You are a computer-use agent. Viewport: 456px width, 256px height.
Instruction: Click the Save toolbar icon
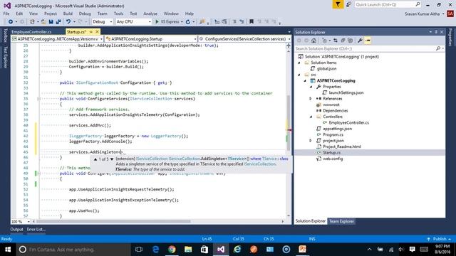point(51,22)
